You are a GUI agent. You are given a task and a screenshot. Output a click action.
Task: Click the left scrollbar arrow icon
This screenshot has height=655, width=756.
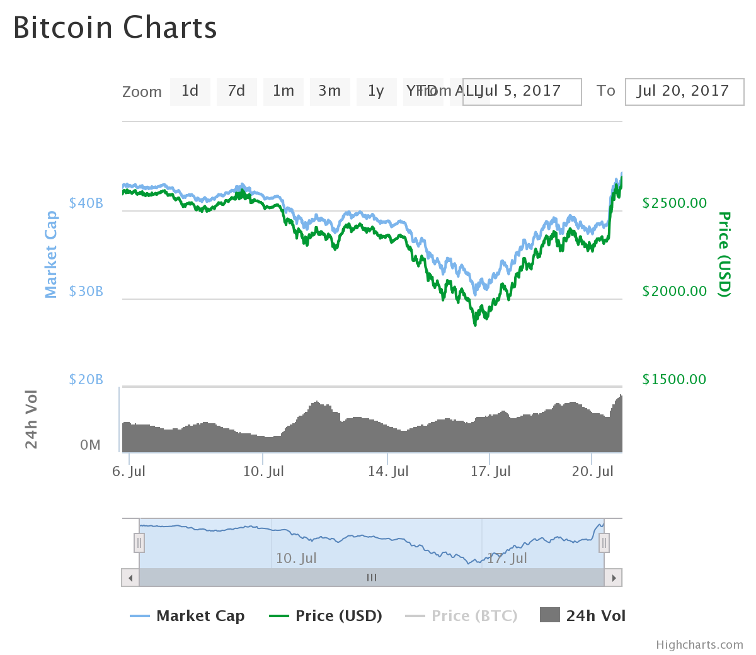tap(130, 577)
